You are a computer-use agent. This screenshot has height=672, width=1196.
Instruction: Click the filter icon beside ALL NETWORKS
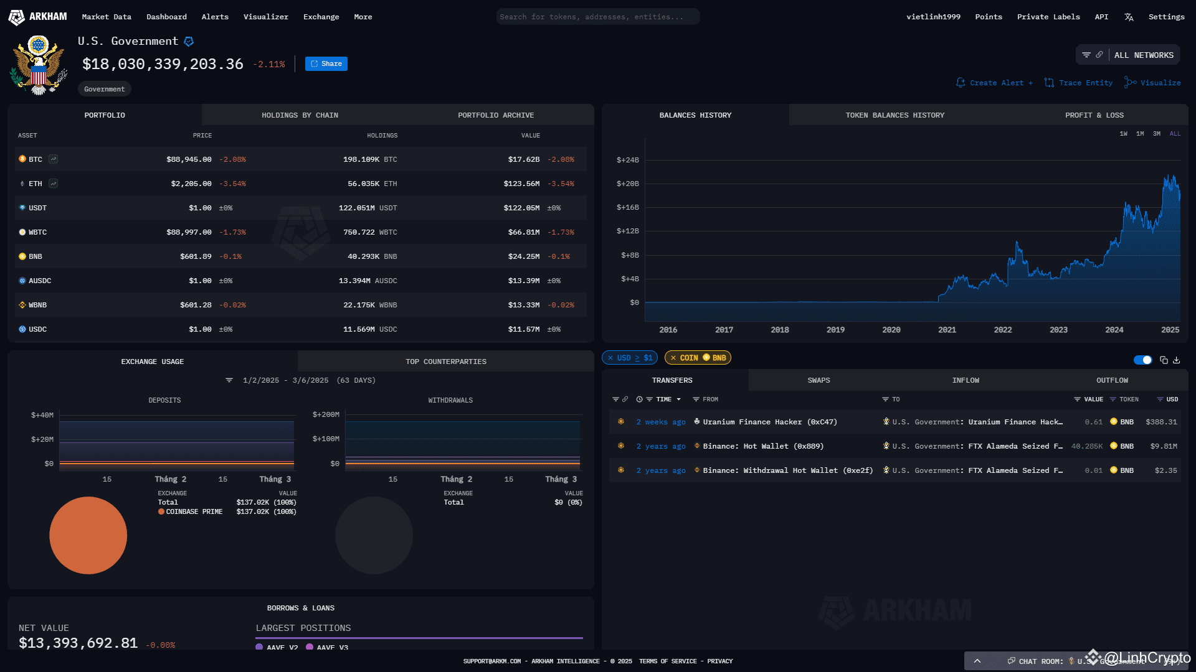tap(1086, 55)
